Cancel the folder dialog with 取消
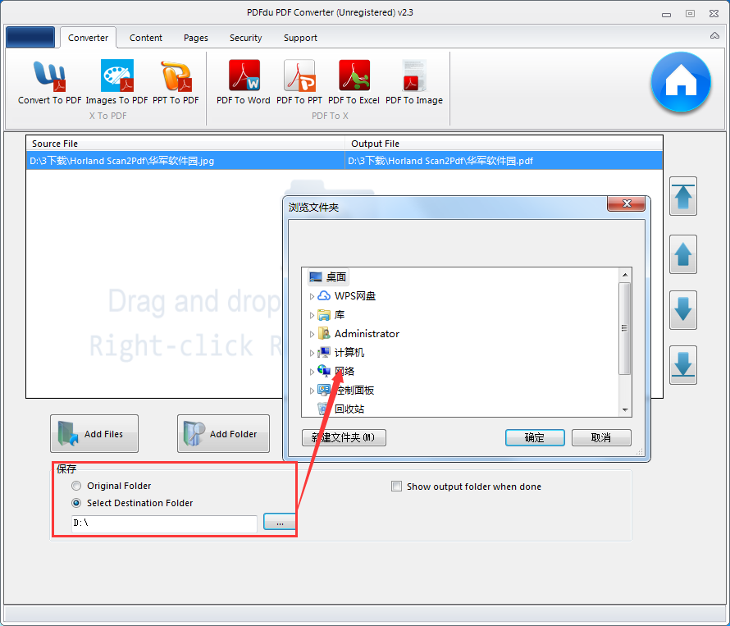Image resolution: width=730 pixels, height=626 pixels. coord(601,437)
